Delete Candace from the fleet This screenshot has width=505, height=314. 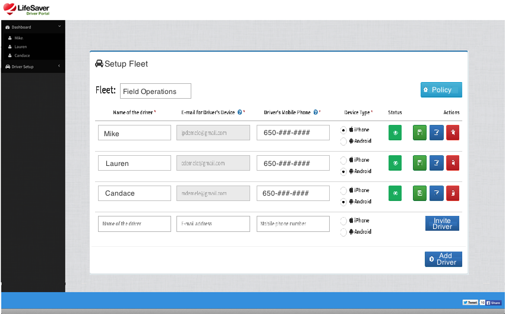click(453, 193)
